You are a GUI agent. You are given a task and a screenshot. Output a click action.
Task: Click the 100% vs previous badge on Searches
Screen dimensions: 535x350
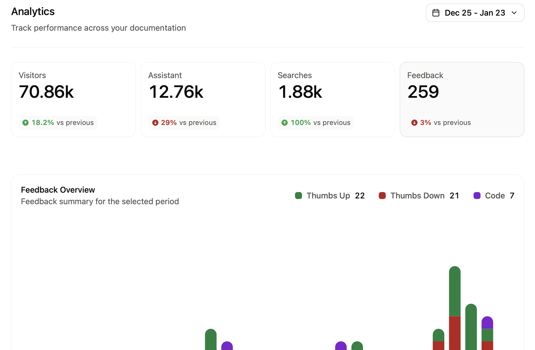pyautogui.click(x=315, y=122)
